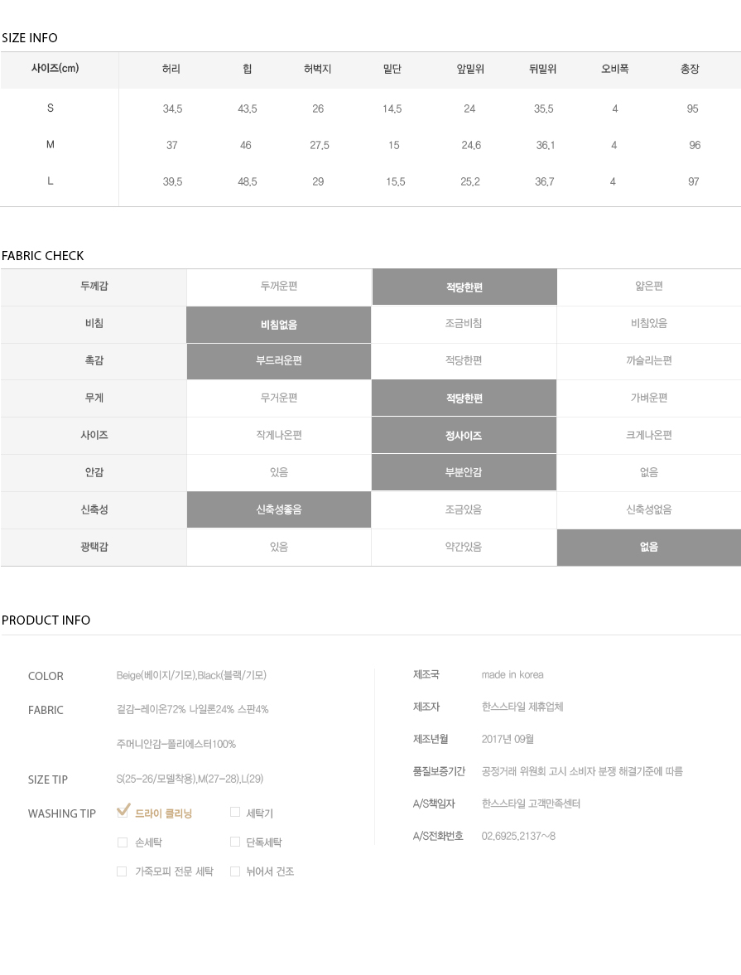Click the 34.5 waist value
741x975 pixels.
pos(173,109)
